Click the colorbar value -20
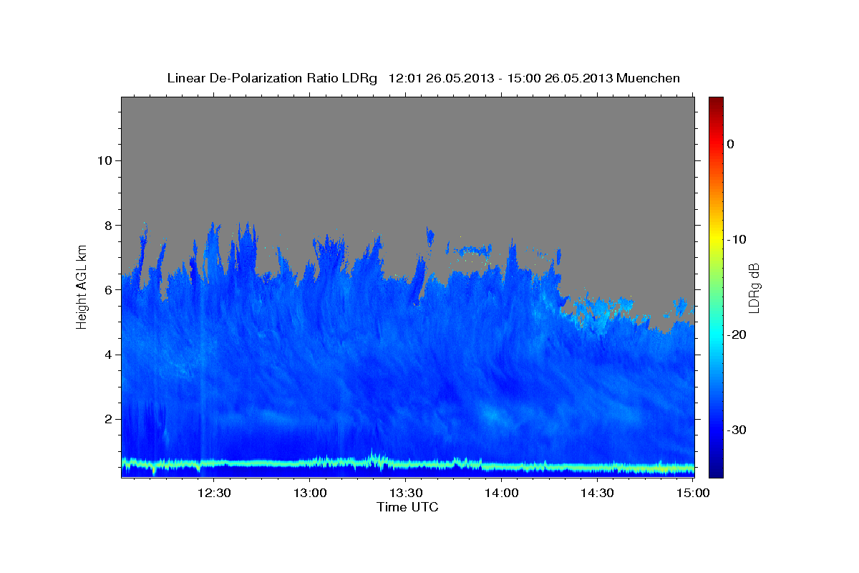 (x=736, y=334)
